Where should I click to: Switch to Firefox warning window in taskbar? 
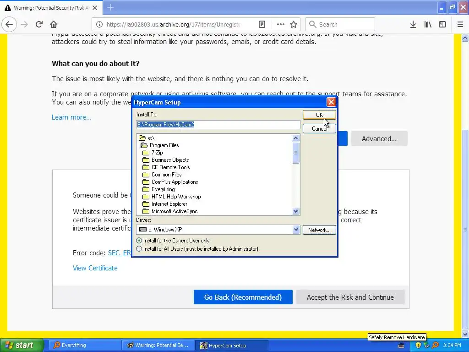[x=158, y=345]
